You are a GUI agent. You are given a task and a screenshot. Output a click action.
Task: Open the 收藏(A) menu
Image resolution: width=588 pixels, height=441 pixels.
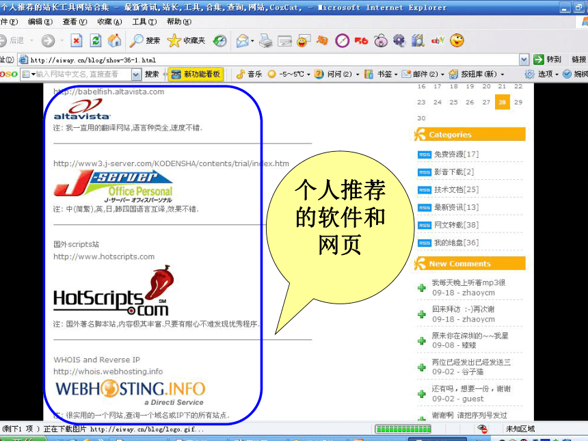click(x=109, y=22)
